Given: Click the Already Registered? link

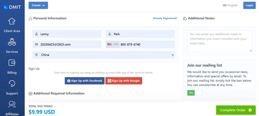Looking at the screenshot, I should (x=165, y=18).
